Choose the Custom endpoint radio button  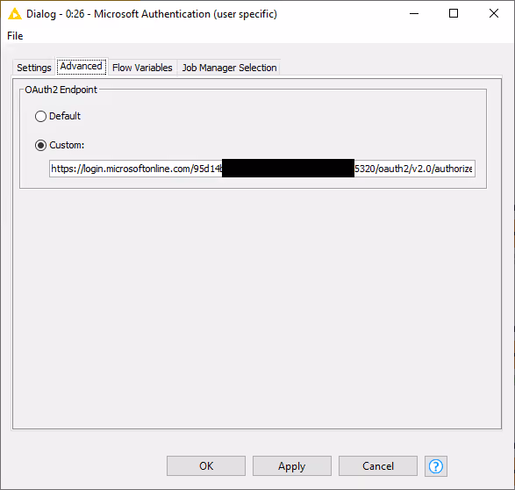pyautogui.click(x=40, y=145)
